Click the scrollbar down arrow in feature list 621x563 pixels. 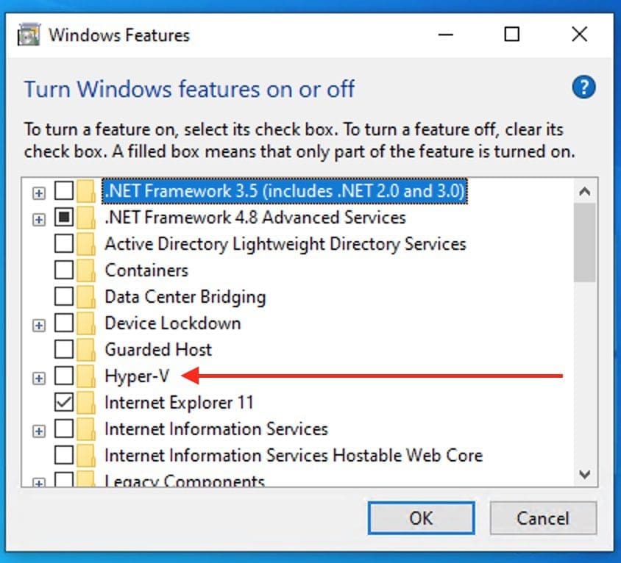tap(585, 475)
